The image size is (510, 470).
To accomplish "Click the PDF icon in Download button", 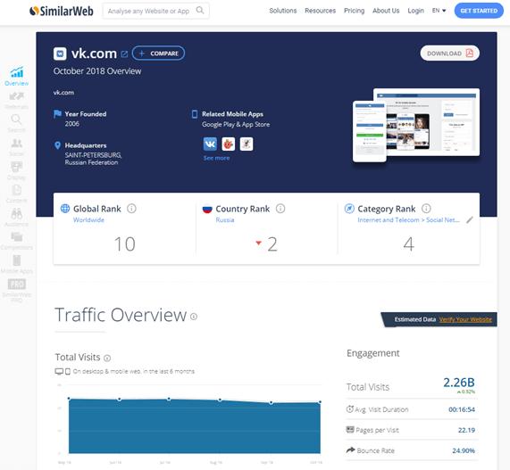I will pyautogui.click(x=469, y=53).
